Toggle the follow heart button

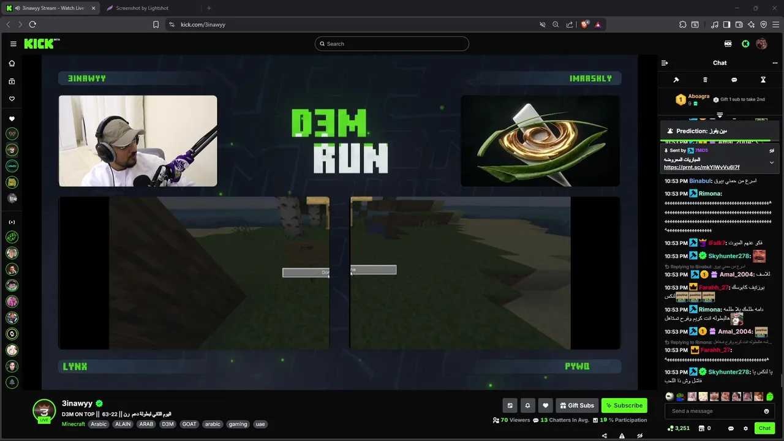[545, 405]
